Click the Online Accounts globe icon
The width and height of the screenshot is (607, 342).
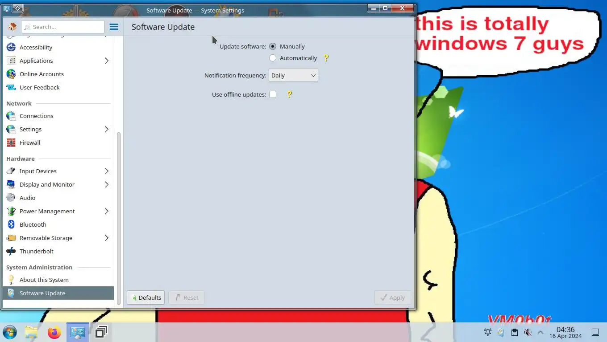point(11,74)
